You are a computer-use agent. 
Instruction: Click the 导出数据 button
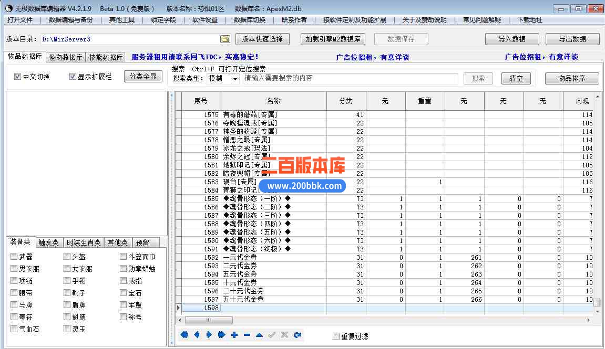click(x=572, y=39)
